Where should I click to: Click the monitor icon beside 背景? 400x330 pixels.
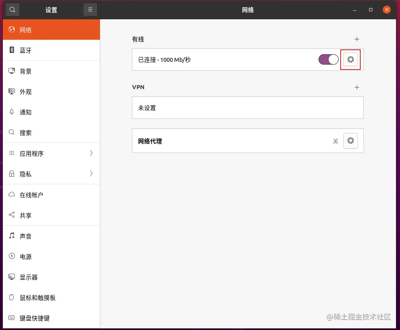pos(12,71)
